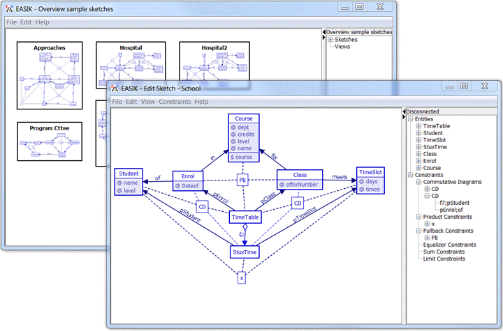Select Equalizer Constraints in the tree

(x=449, y=245)
